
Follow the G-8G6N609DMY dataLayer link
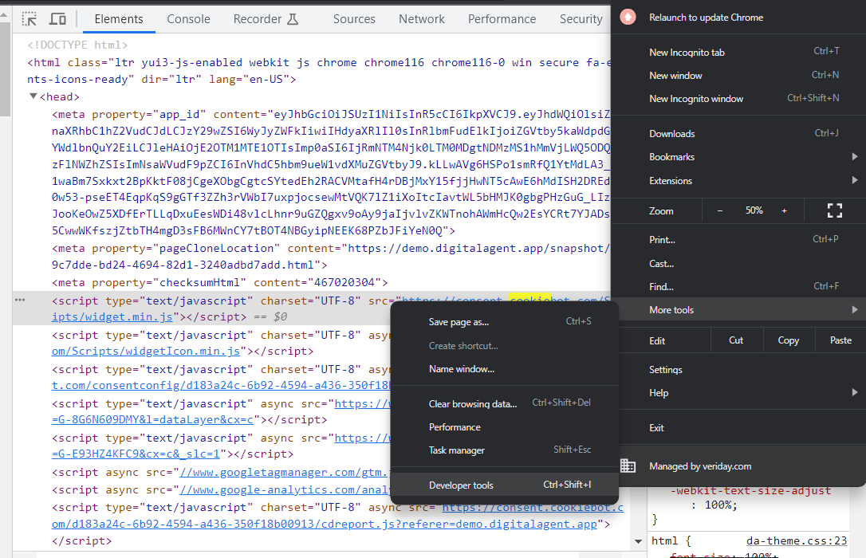[152, 419]
